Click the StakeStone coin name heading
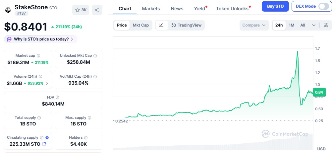The width and height of the screenshot is (332, 153). coord(31,7)
